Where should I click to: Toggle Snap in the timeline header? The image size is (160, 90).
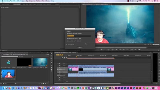click(62, 58)
